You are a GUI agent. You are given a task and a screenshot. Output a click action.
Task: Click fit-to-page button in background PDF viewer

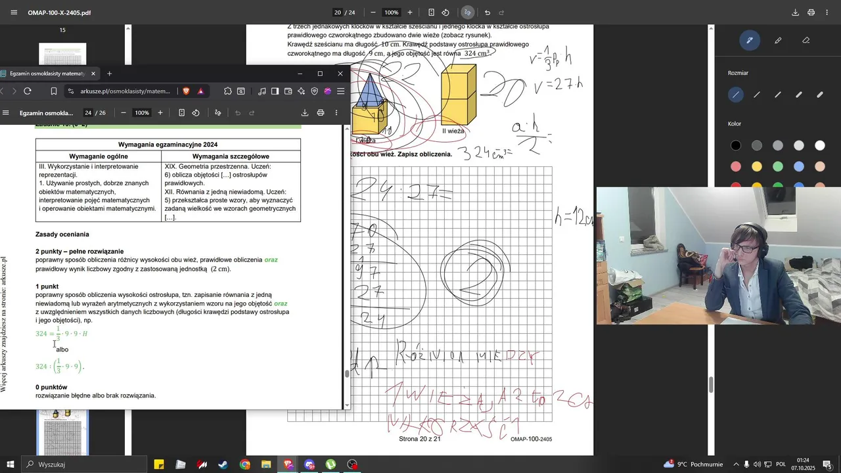point(431,12)
